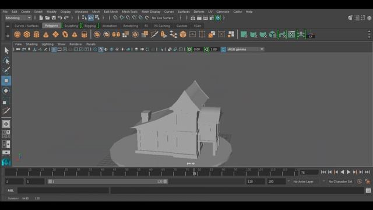This screenshot has width=373, height=210.
Task: Create a polygon cylinder from the shelf
Action: 36,34
